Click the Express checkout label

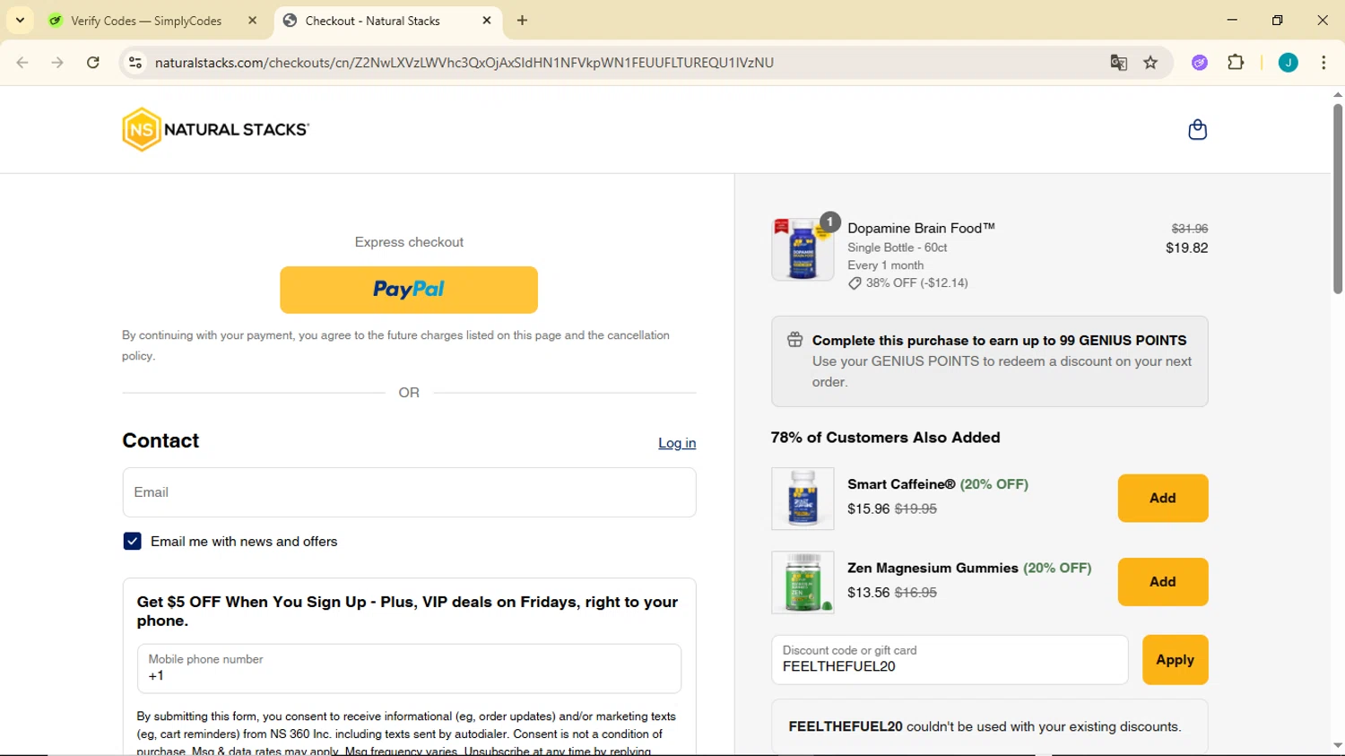point(409,242)
